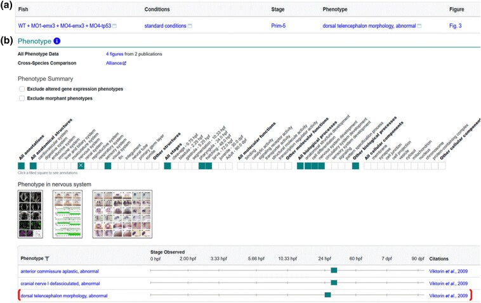Click stage marker in dorsal telencephalon morphology row
The image size is (481, 303).
[327, 295]
